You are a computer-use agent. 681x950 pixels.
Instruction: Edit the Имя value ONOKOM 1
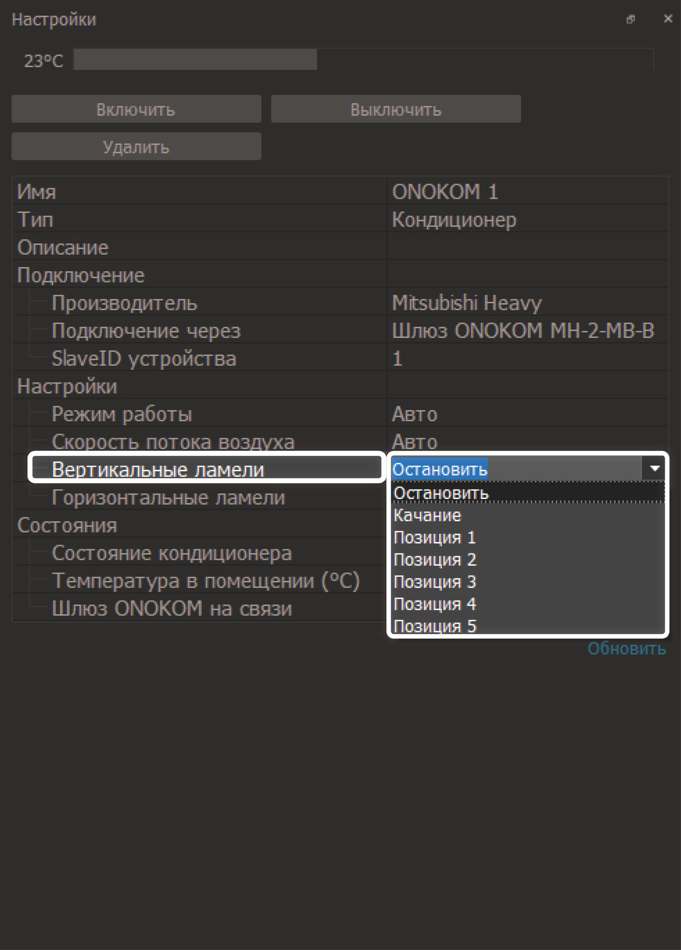527,191
